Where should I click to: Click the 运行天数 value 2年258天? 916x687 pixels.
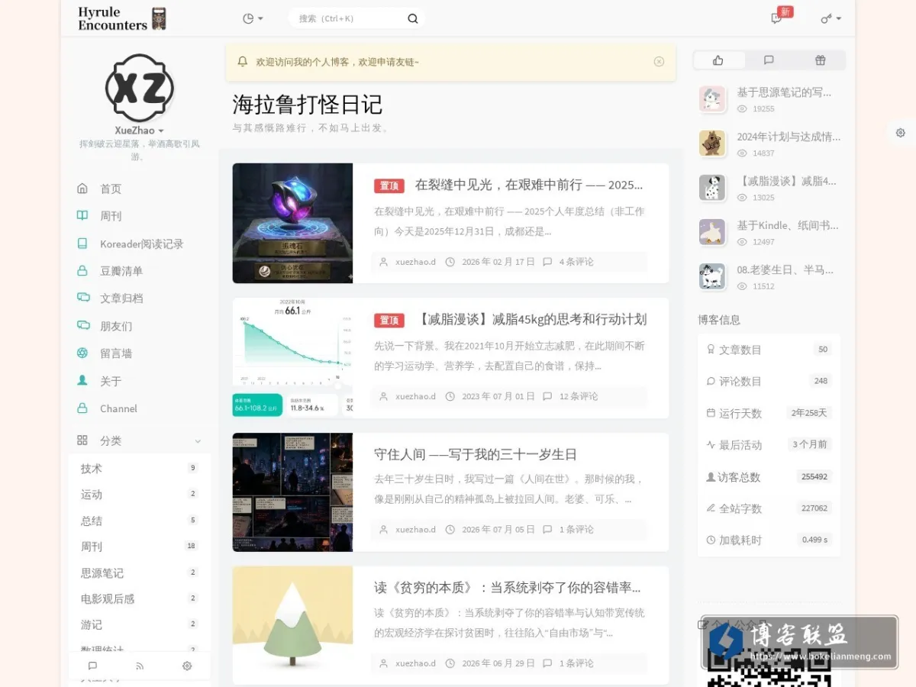click(809, 413)
